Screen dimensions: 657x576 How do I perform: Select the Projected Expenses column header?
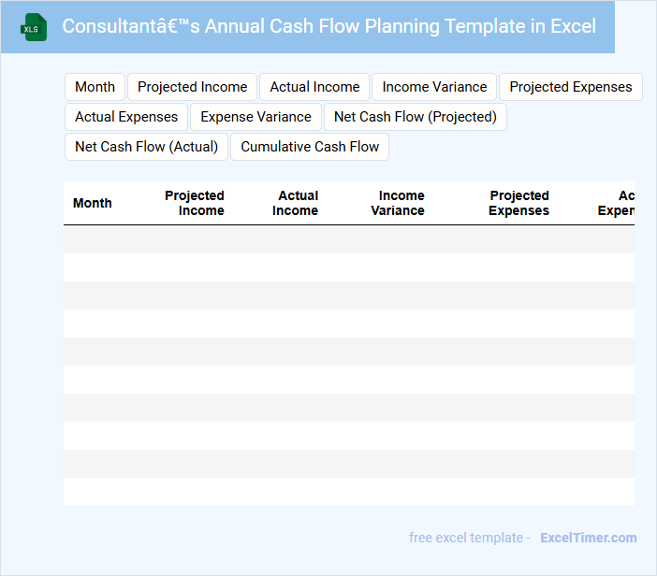pyautogui.click(x=518, y=203)
